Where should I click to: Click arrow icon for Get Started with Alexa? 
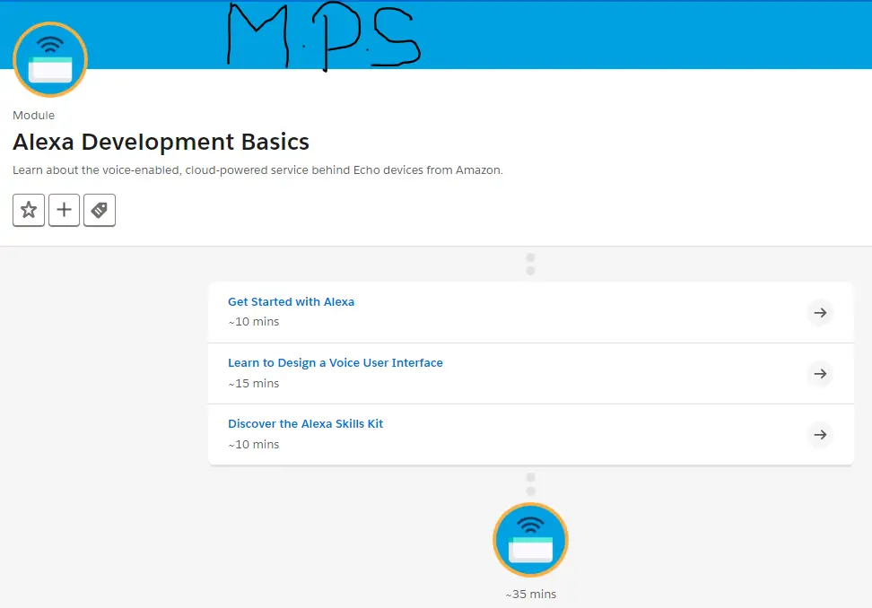click(819, 313)
